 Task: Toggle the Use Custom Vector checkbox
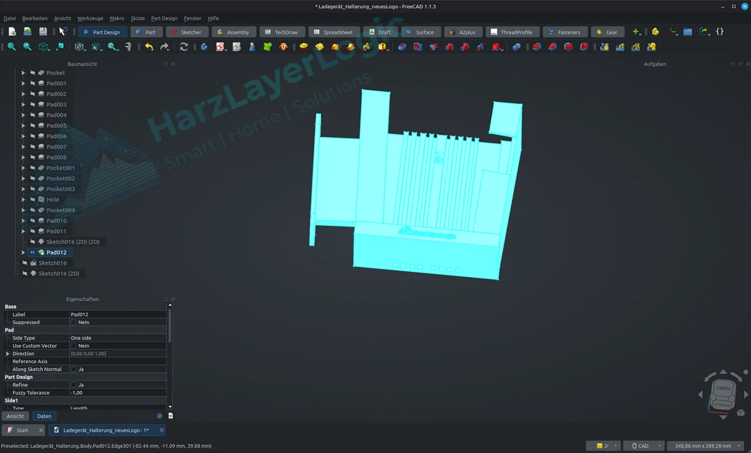pyautogui.click(x=73, y=345)
